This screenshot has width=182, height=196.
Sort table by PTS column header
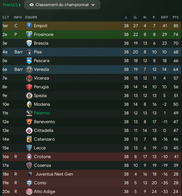click(176, 17)
